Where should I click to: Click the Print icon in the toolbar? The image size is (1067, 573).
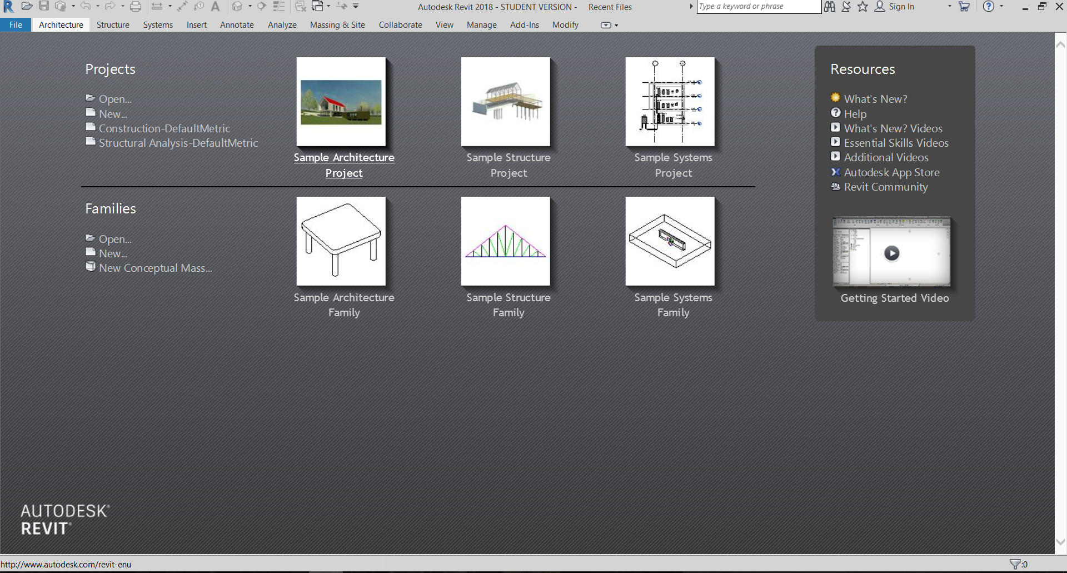click(x=136, y=7)
